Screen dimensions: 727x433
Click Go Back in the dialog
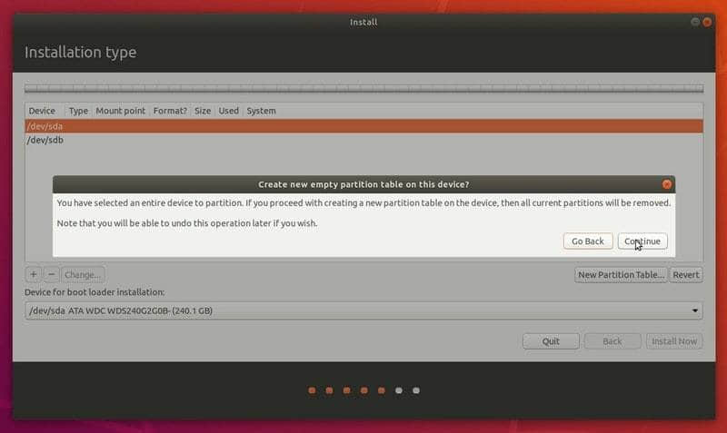(x=587, y=241)
